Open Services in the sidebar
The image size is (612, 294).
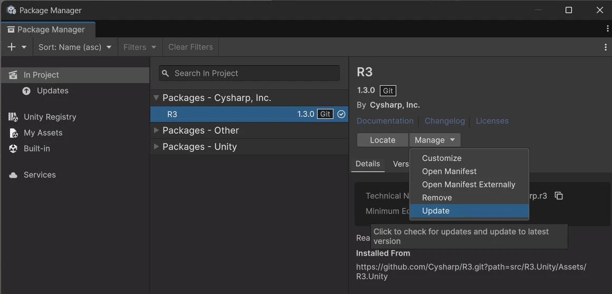[x=75, y=175]
